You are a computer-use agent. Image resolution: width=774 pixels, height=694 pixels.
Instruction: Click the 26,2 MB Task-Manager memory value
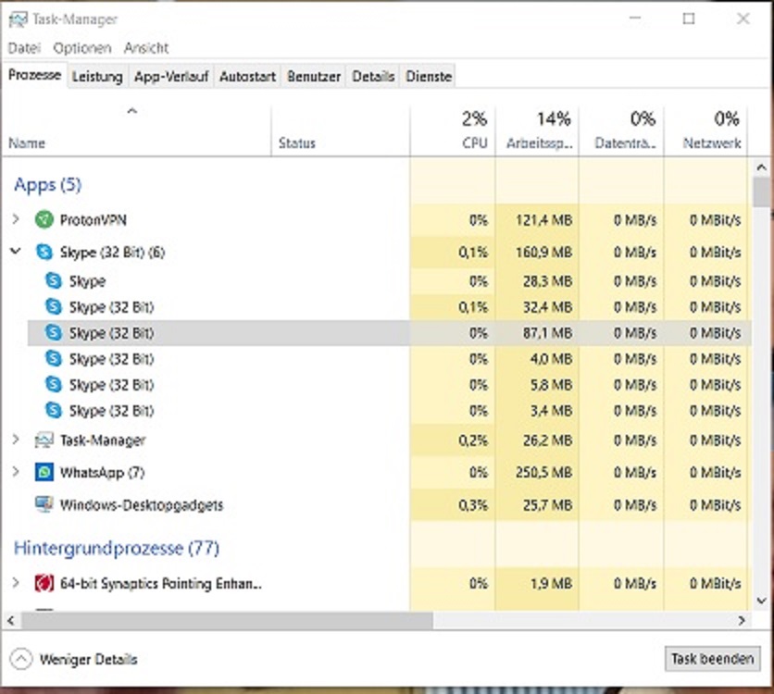[547, 440]
